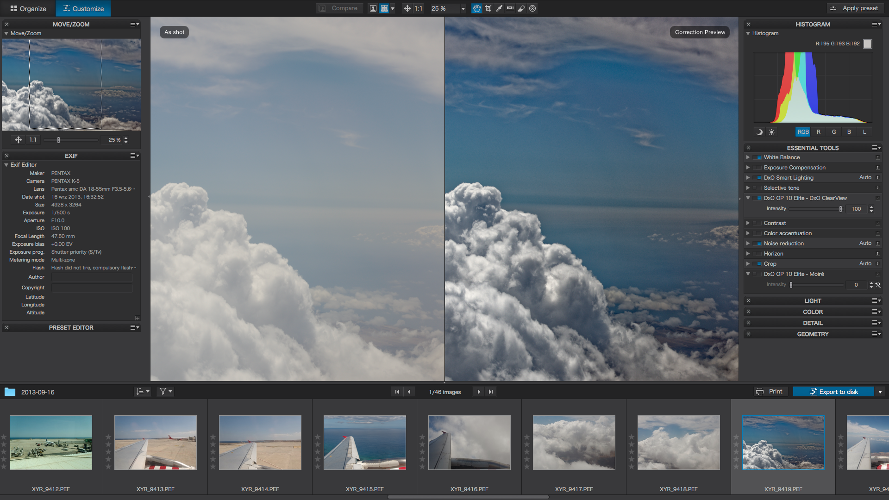This screenshot has height=500, width=889.
Task: Switch to single image view icon
Action: 373,8
